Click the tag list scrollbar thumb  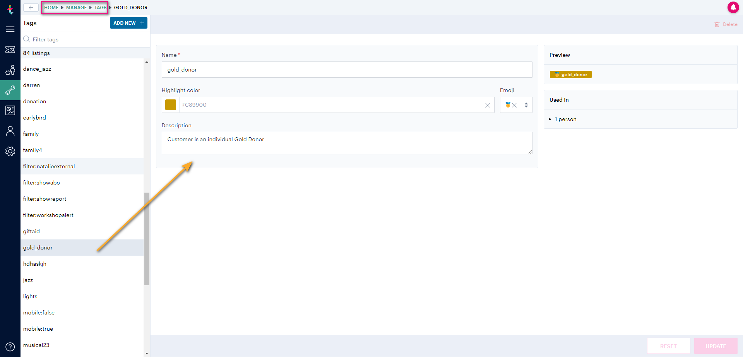[147, 239]
